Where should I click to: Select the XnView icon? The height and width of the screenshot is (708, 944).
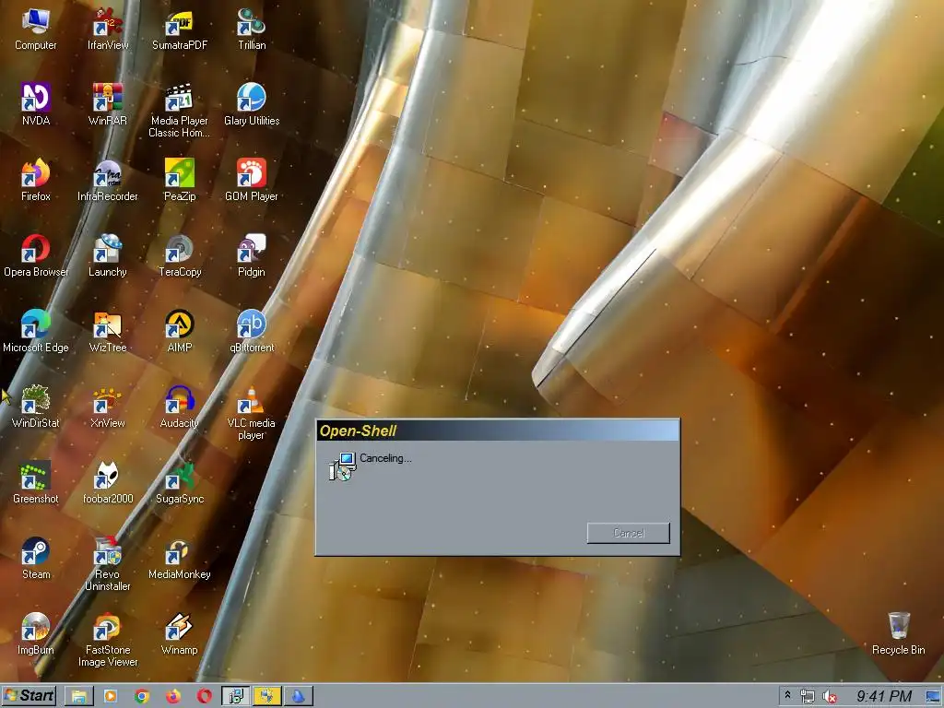(x=108, y=407)
